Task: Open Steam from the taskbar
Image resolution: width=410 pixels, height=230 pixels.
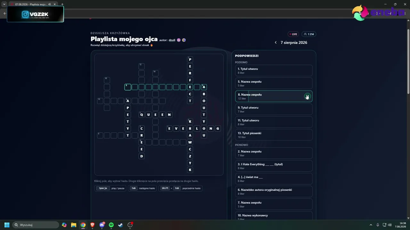Action: 120,225
